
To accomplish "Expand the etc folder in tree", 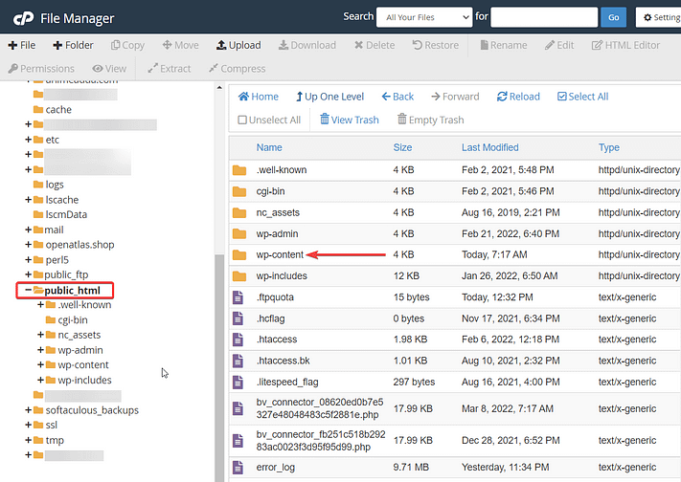I will tap(28, 140).
